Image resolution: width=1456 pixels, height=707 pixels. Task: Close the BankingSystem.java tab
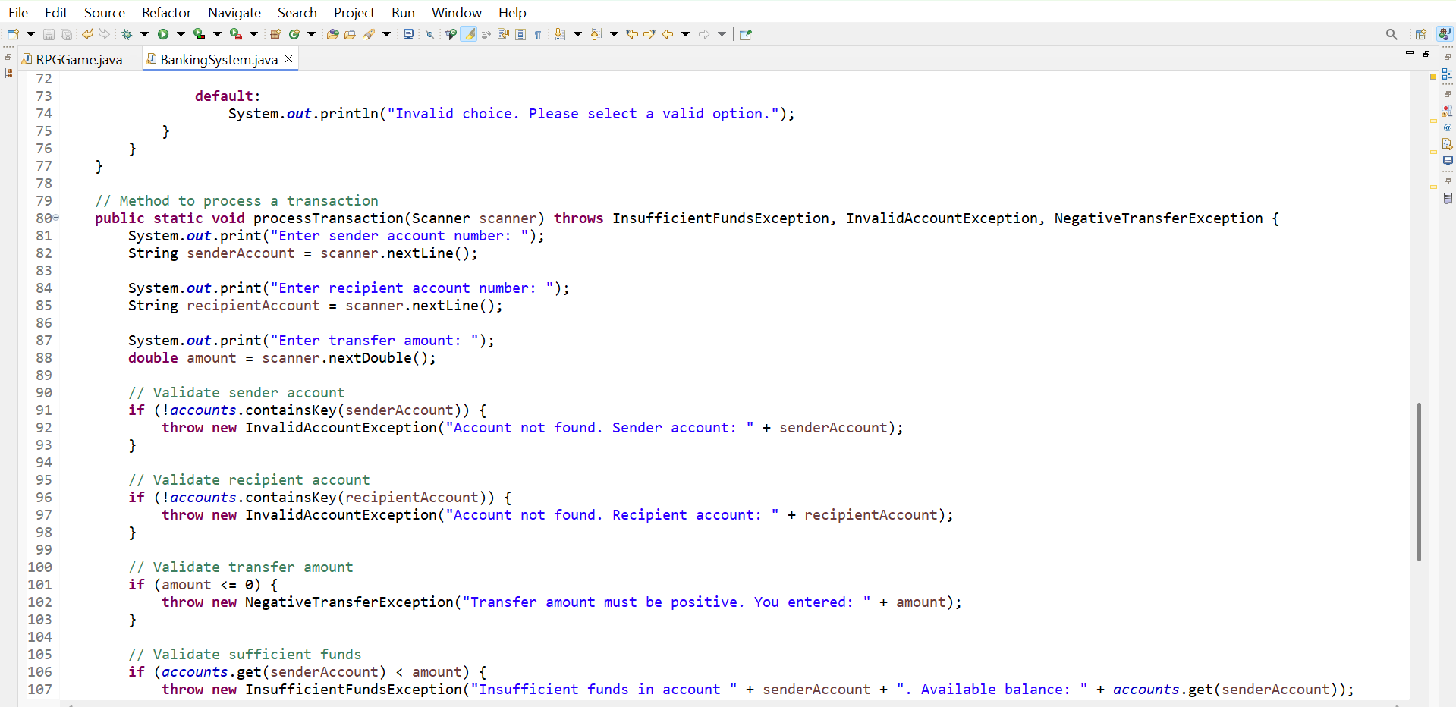[288, 59]
